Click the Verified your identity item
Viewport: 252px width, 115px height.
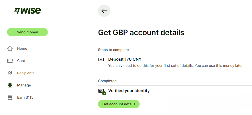[x=129, y=91]
